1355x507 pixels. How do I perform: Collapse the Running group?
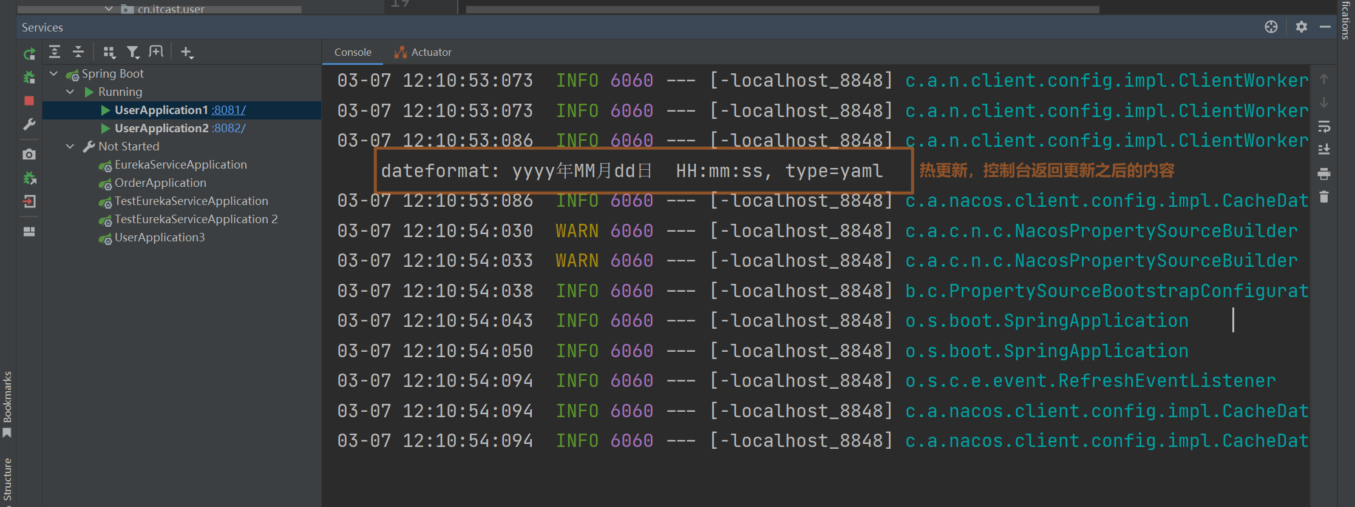(70, 92)
